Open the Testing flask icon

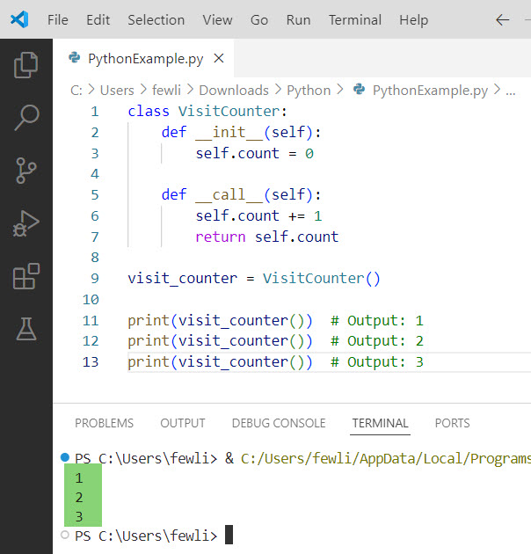coord(25,329)
